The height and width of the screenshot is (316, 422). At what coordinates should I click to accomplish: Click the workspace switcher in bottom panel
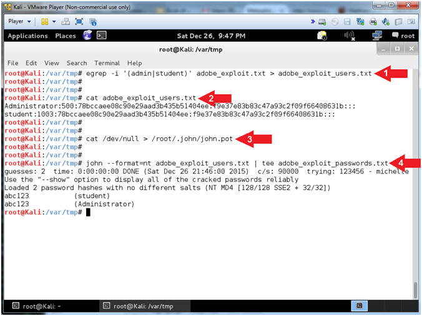(x=360, y=306)
